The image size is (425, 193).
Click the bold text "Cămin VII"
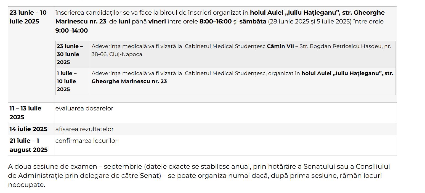click(x=280, y=46)
